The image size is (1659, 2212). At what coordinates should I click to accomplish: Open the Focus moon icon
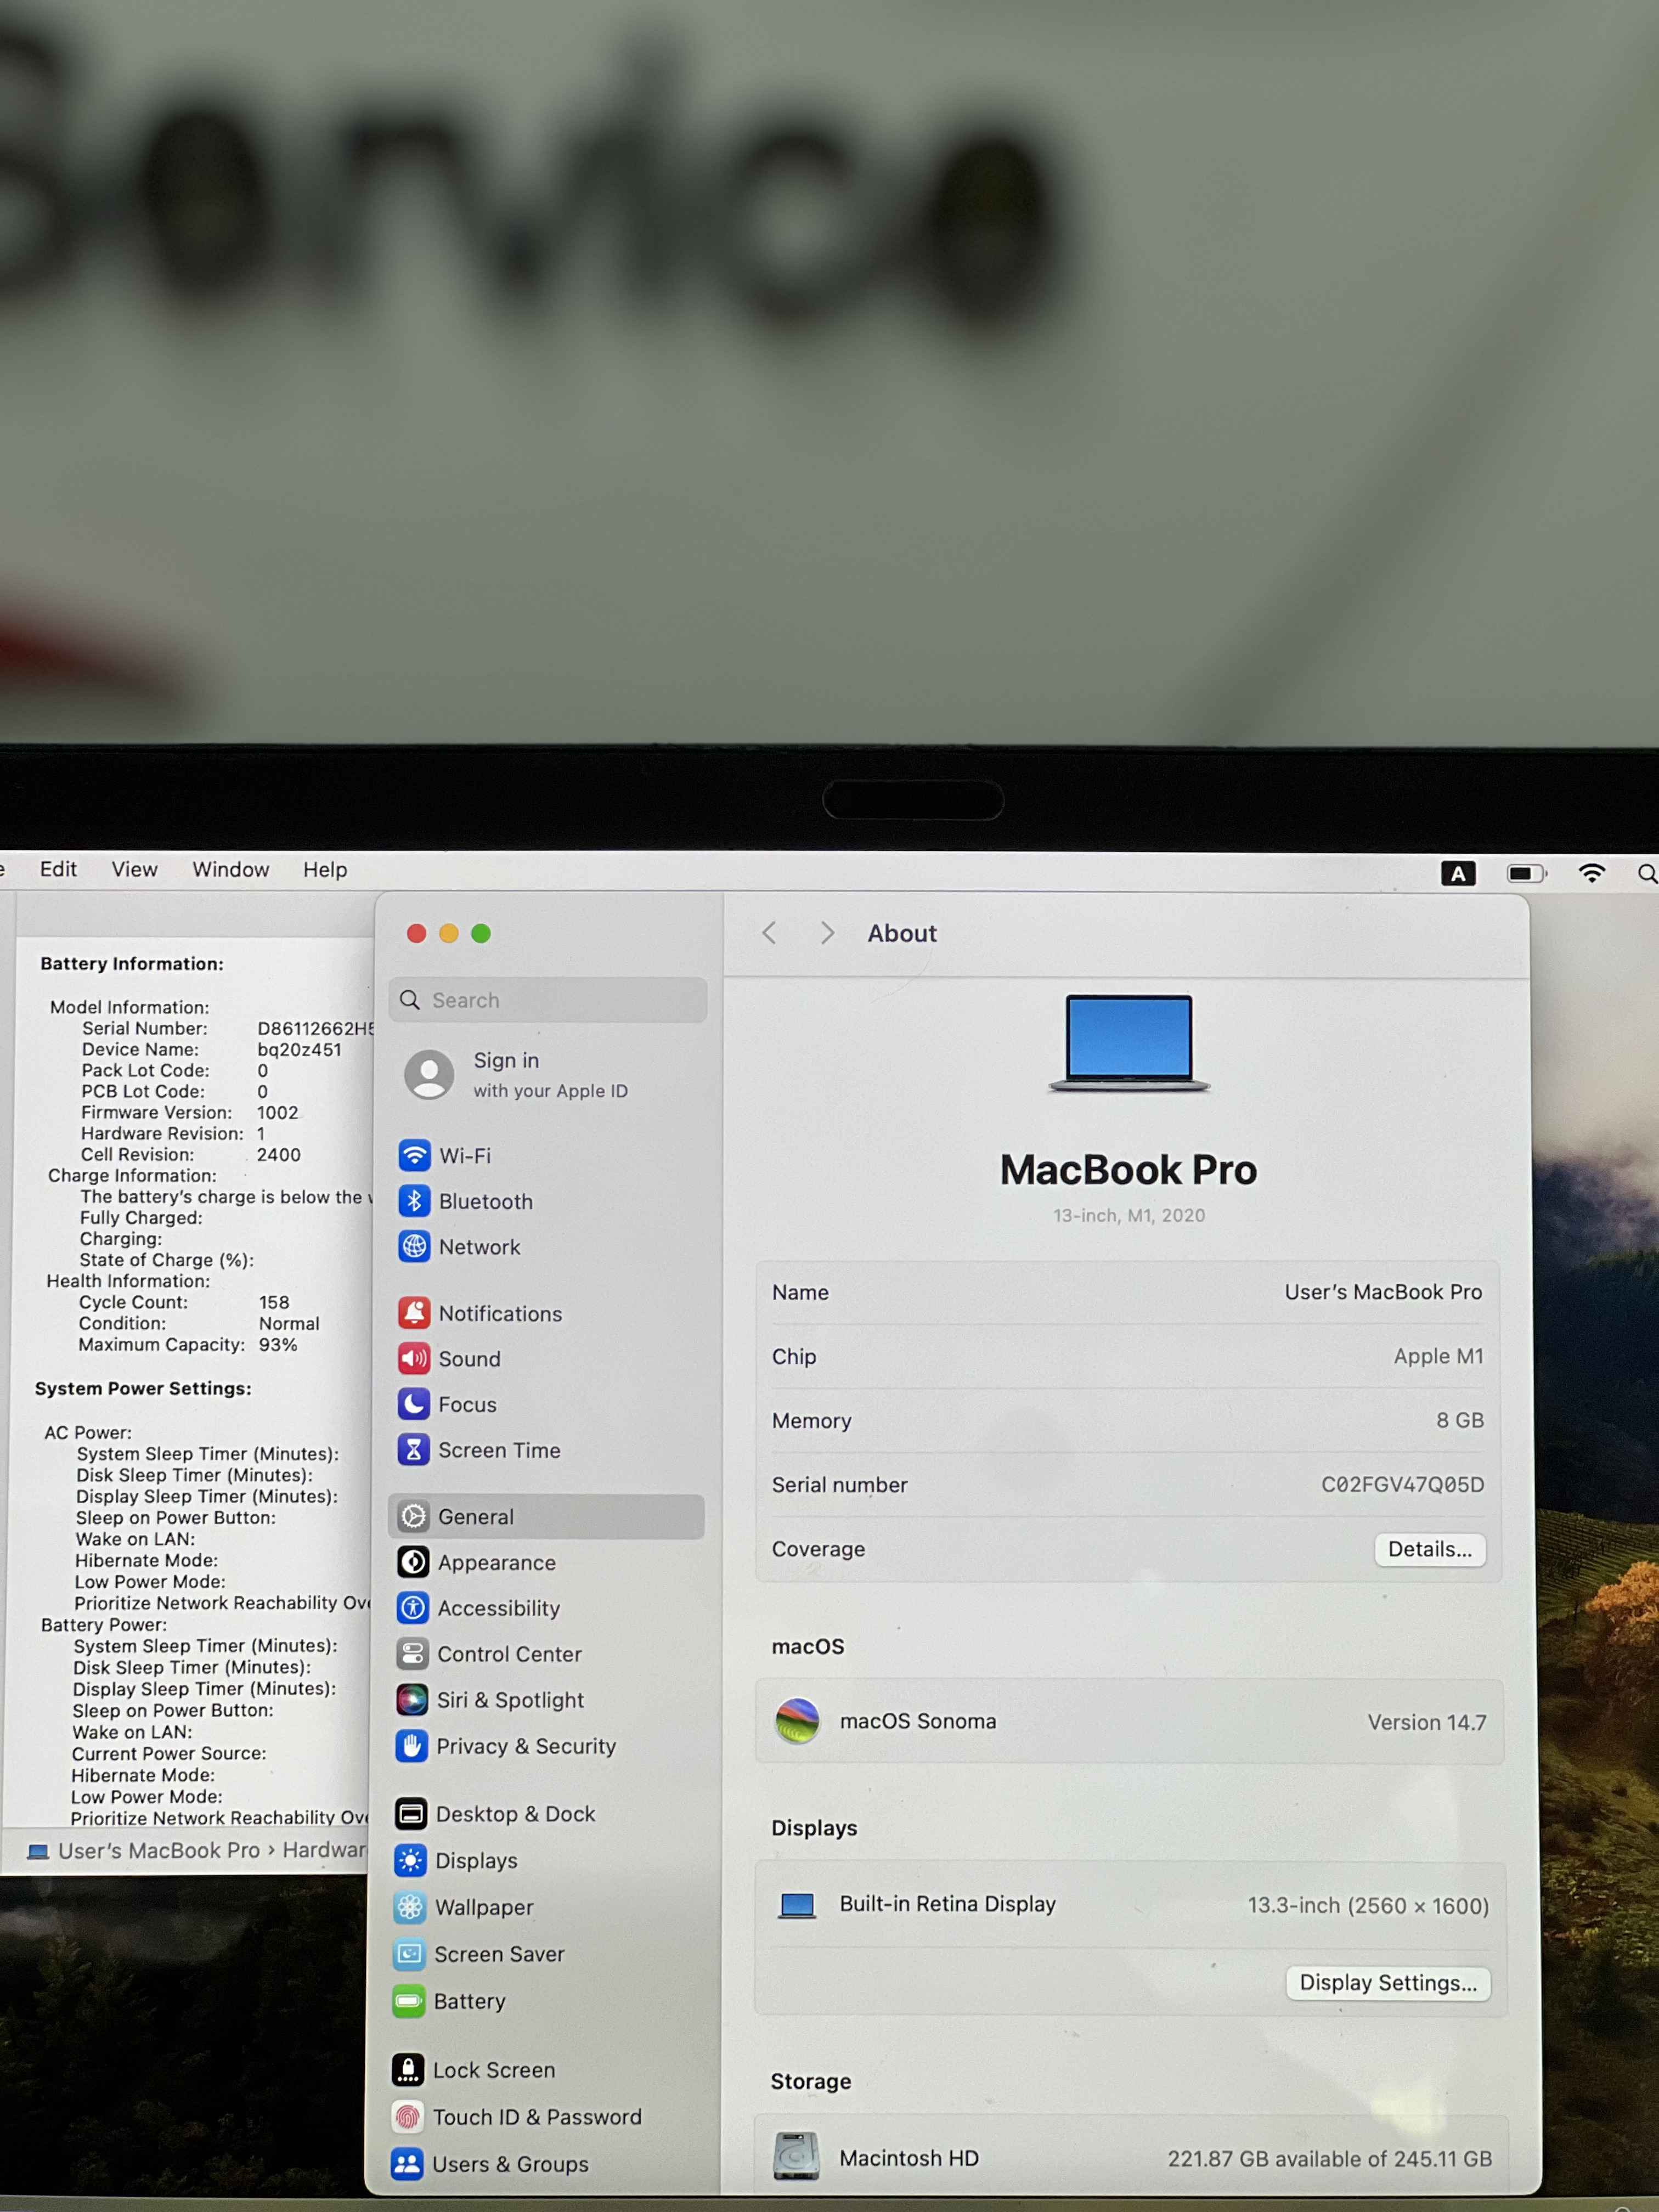pos(413,1404)
